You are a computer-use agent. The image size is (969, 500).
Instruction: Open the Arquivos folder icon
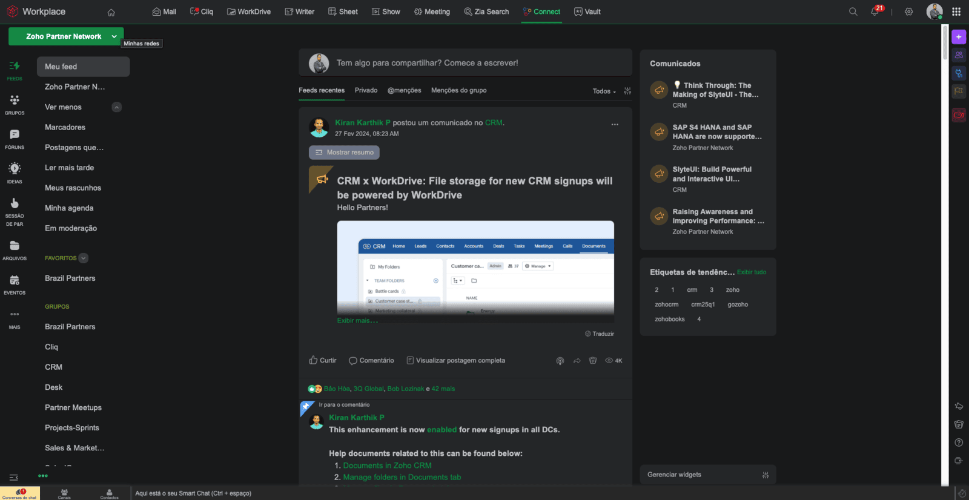[x=15, y=249]
